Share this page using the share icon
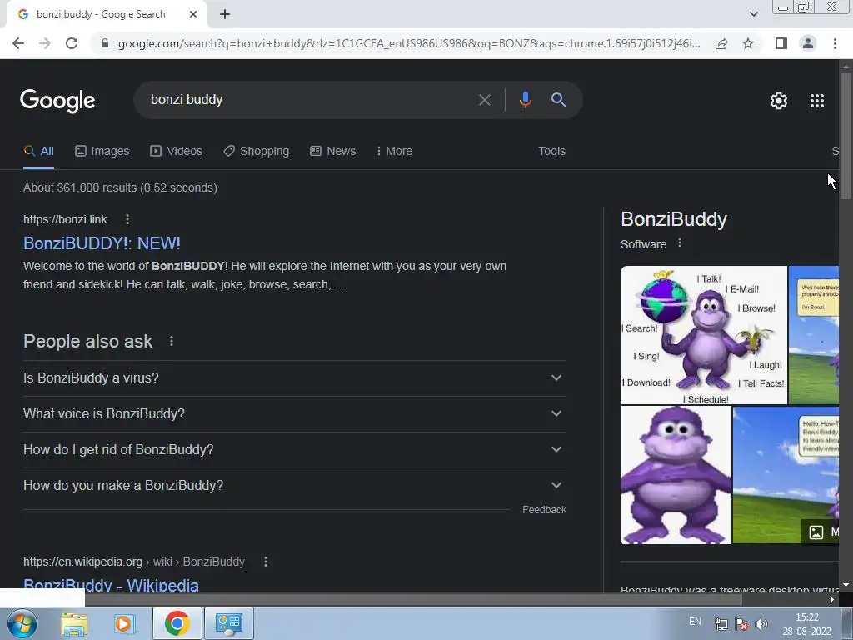853x640 pixels. pyautogui.click(x=721, y=43)
